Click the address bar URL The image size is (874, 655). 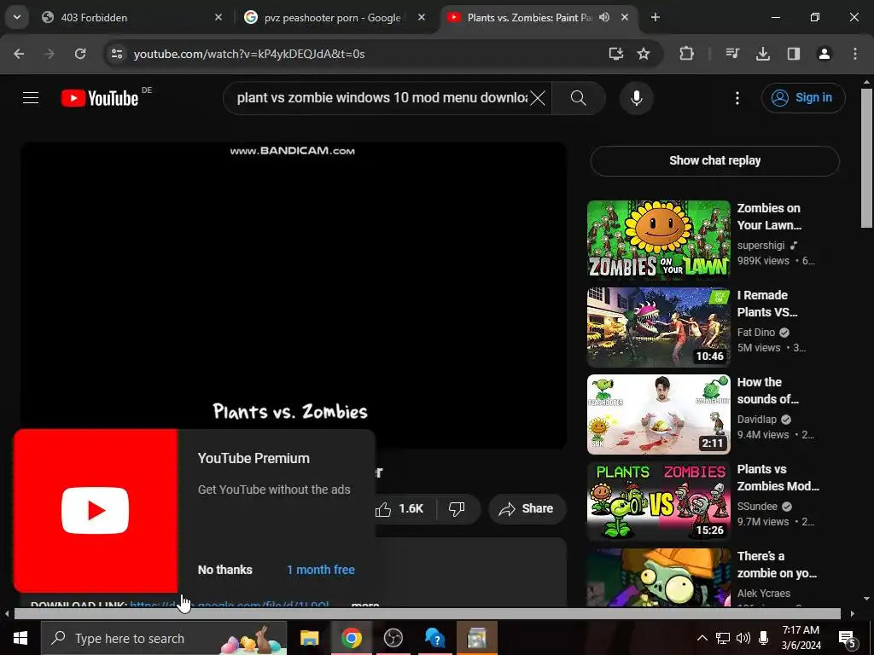pyautogui.click(x=249, y=54)
